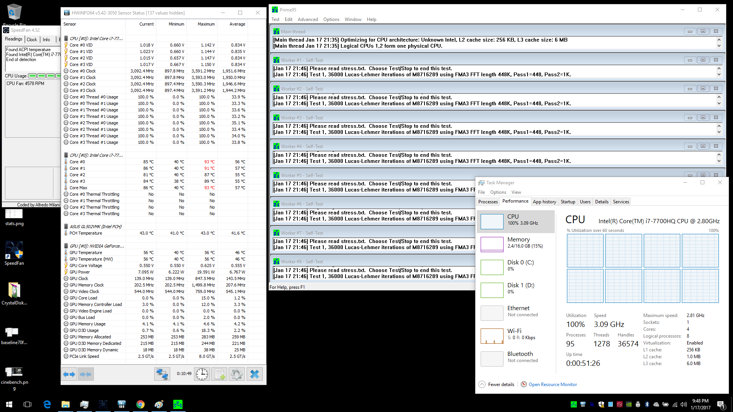Image resolution: width=733 pixels, height=412 pixels.
Task: Click Windows Defender shield tray icon
Action: (601, 404)
